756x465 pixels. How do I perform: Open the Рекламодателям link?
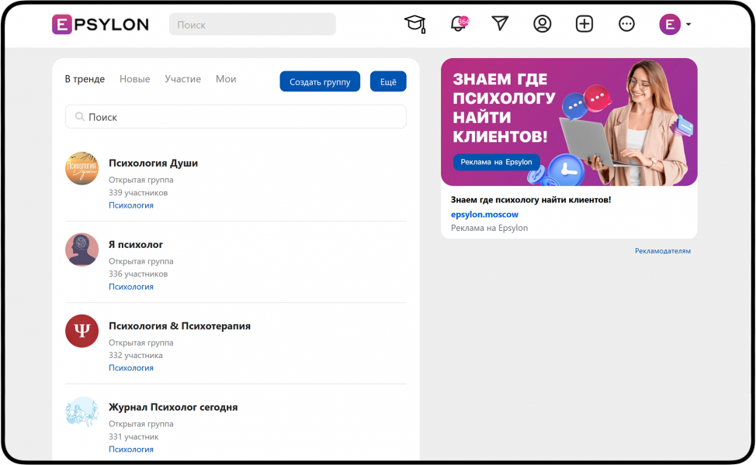(x=662, y=251)
